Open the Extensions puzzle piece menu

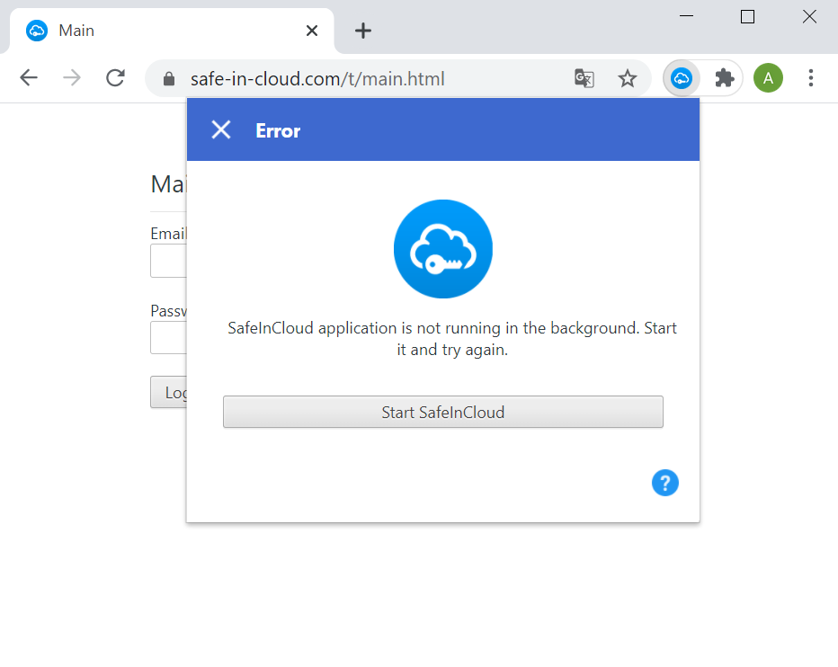click(x=724, y=78)
